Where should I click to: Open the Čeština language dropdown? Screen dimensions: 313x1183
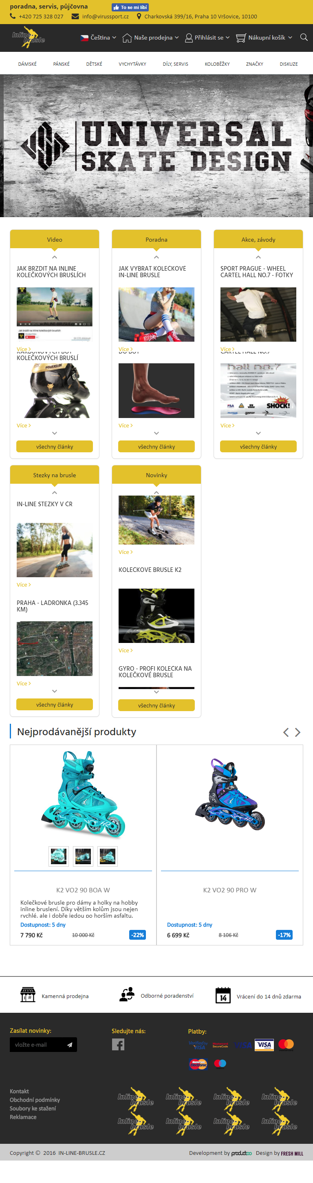99,38
